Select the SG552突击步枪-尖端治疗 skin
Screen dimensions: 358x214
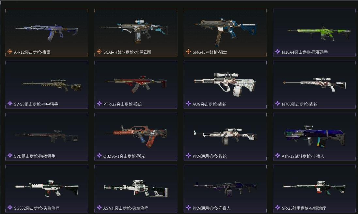point(47,189)
